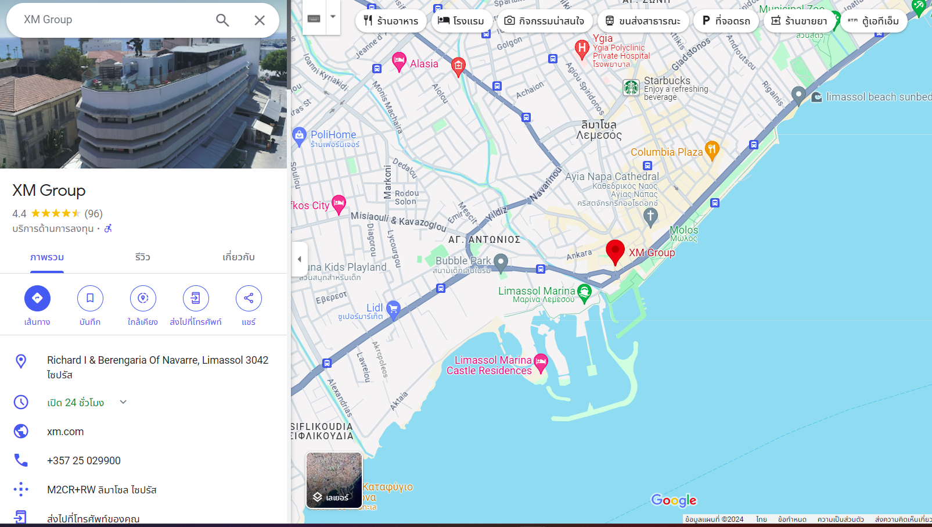Click the blue directions icon
The width and height of the screenshot is (932, 527).
pos(37,298)
